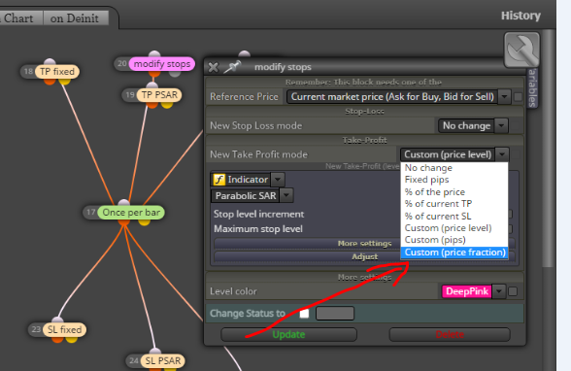This screenshot has width=571, height=371.
Task: Click block number 24 badge
Action: click(133, 361)
